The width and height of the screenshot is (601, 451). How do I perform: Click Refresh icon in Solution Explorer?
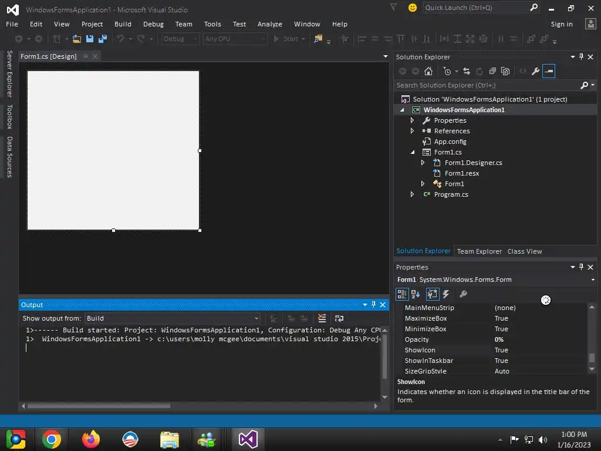[x=479, y=71]
